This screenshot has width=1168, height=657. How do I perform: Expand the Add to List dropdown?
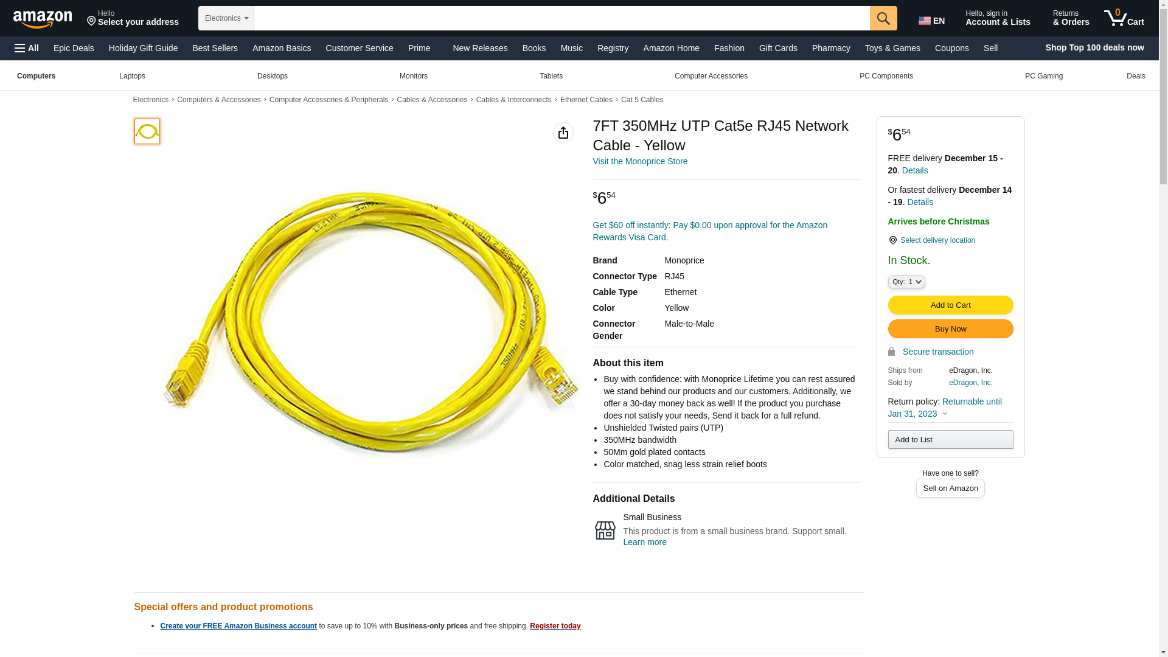coord(950,440)
